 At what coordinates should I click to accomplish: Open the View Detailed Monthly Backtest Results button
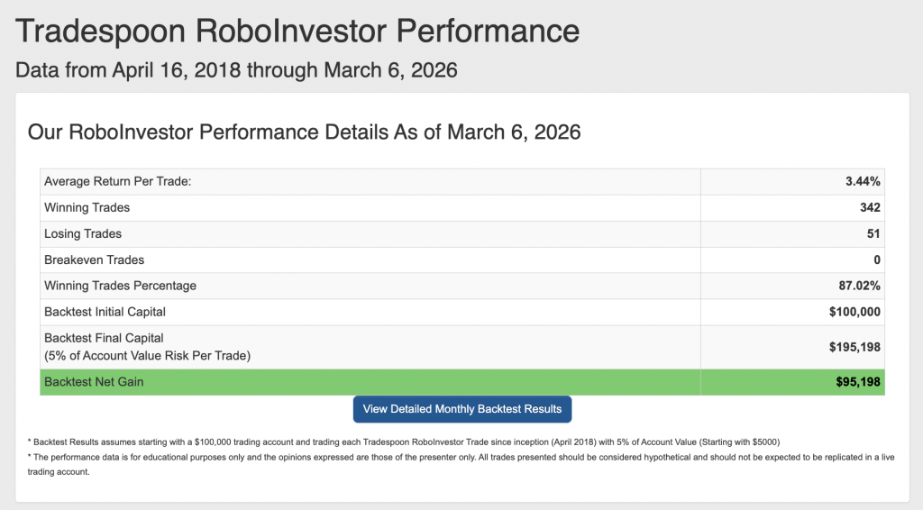(x=462, y=409)
